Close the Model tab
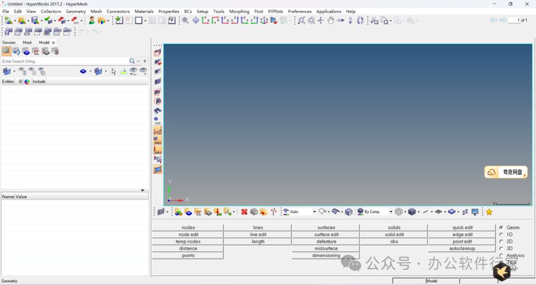The image size is (536, 285). (53, 43)
